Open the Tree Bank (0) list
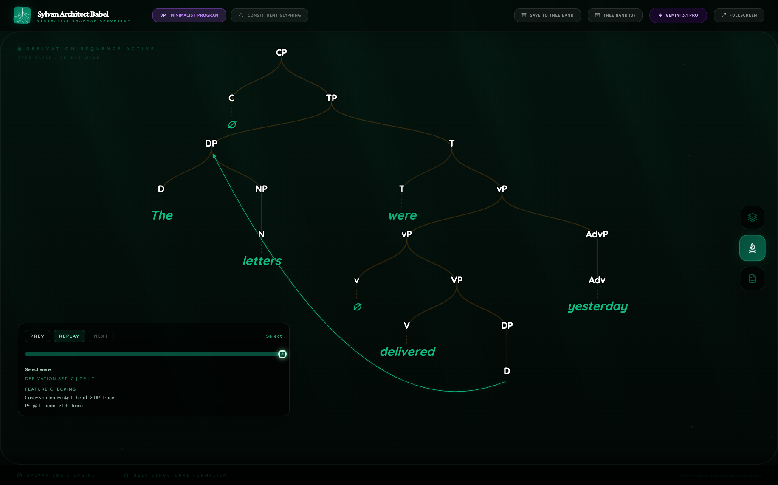This screenshot has width=778, height=485. [615, 15]
